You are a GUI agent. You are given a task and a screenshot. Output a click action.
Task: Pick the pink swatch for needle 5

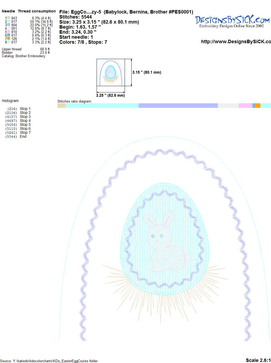pos(9,32)
